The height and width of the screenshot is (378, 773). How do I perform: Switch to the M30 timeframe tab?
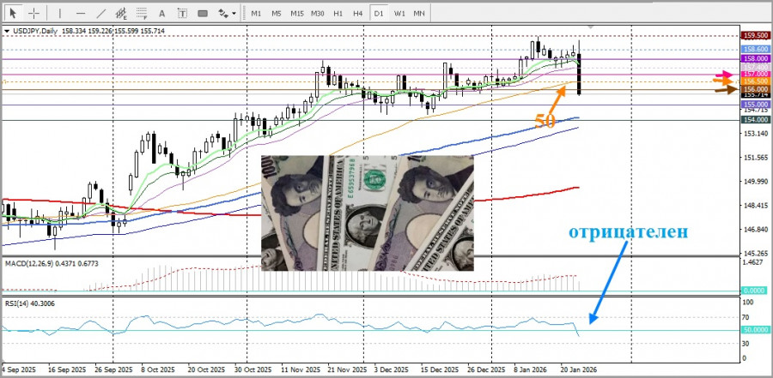(x=318, y=13)
